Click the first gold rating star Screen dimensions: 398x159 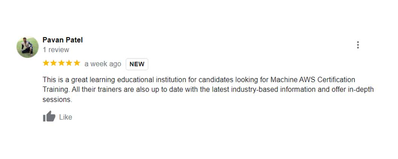[x=46, y=63]
